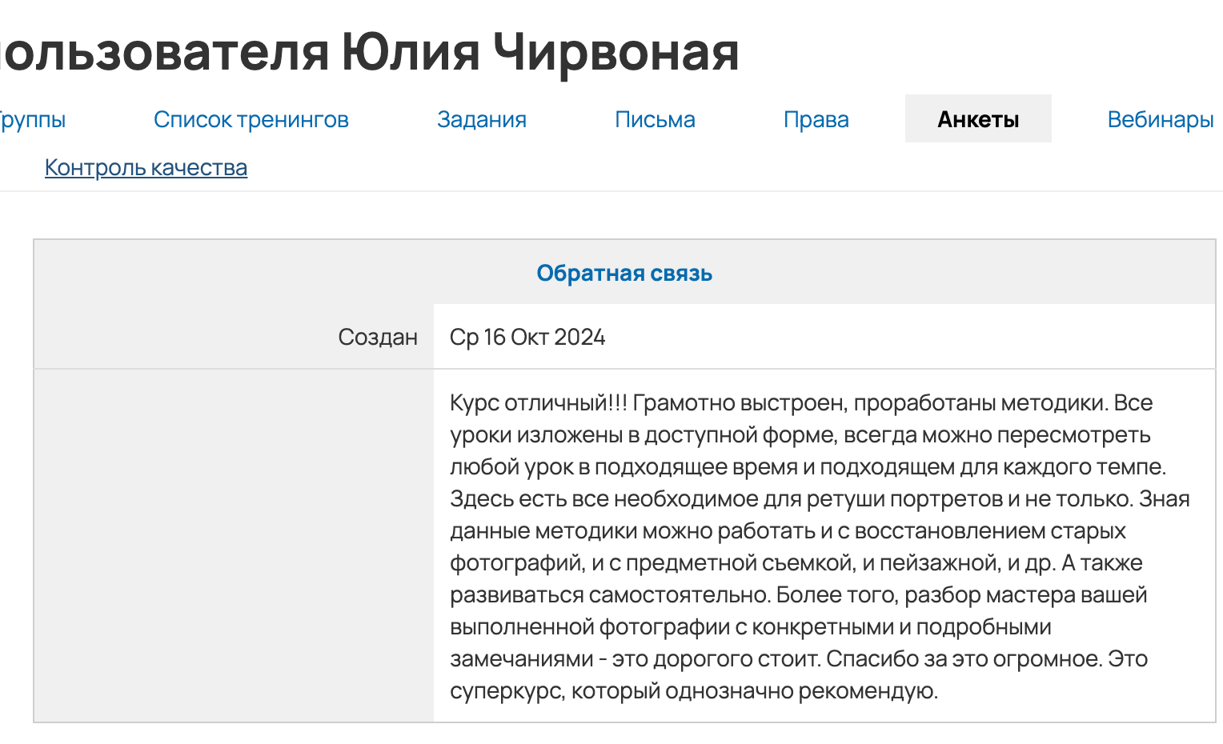This screenshot has height=744, width=1223.
Task: Open the Задания tab
Action: (x=481, y=119)
